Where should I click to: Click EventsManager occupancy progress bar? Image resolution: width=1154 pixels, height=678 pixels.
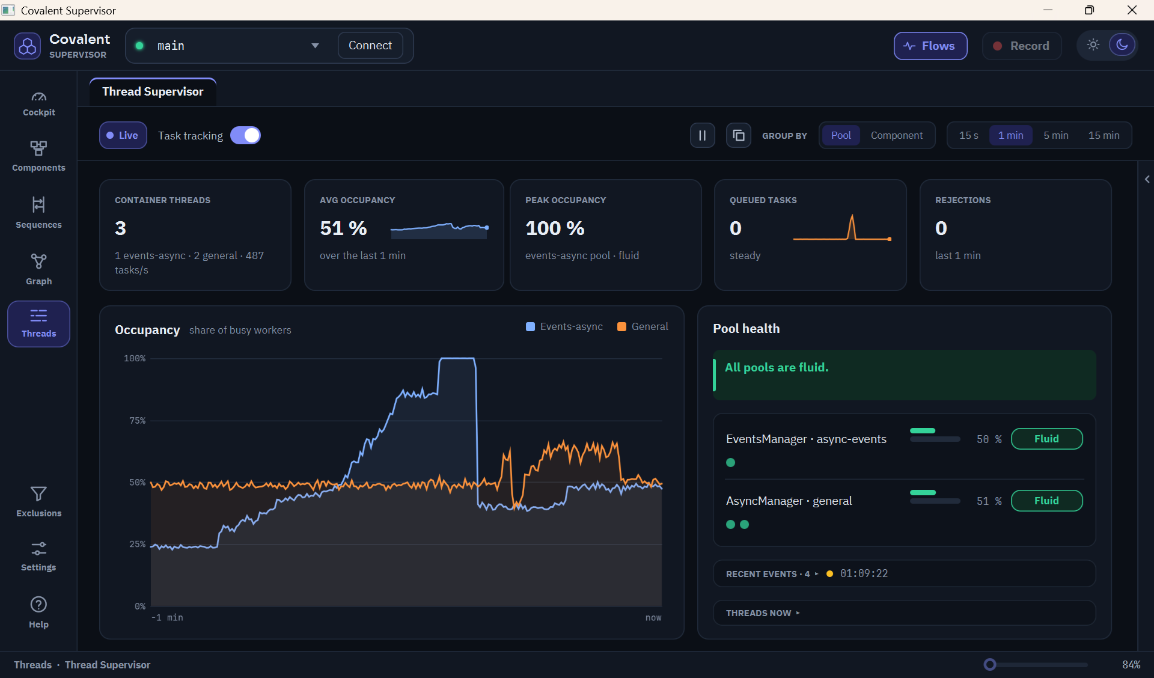click(x=935, y=435)
